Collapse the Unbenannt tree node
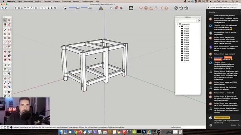 [x=177, y=24]
